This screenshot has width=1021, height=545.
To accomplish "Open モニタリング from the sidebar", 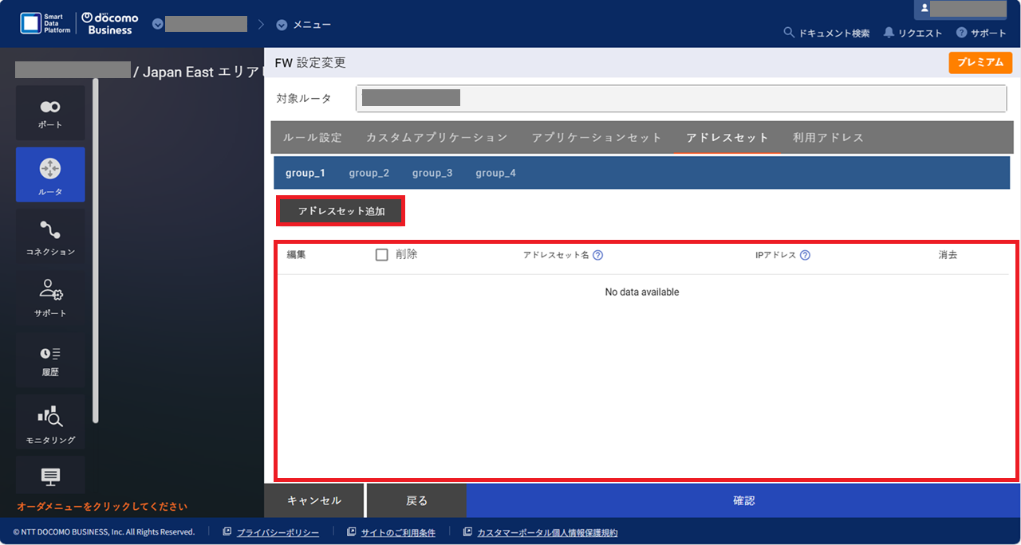I will [50, 422].
